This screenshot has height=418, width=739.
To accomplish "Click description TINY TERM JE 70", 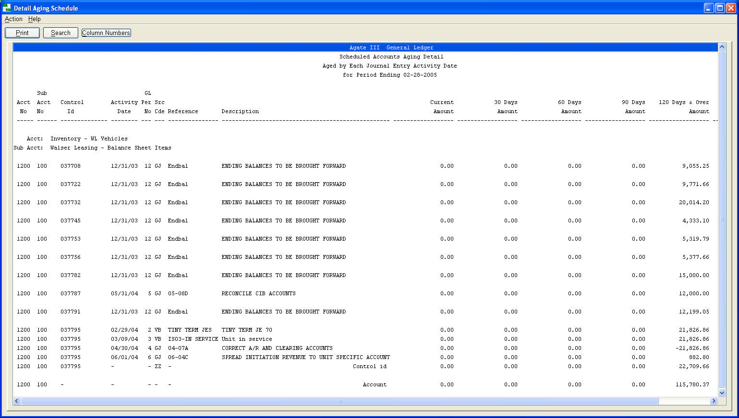I will (x=247, y=330).
